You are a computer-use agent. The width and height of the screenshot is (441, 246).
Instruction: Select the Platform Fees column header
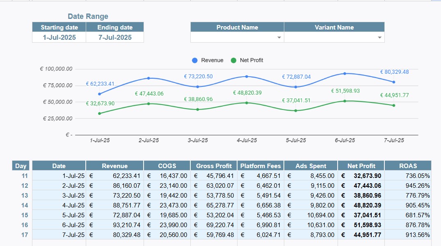(x=260, y=166)
